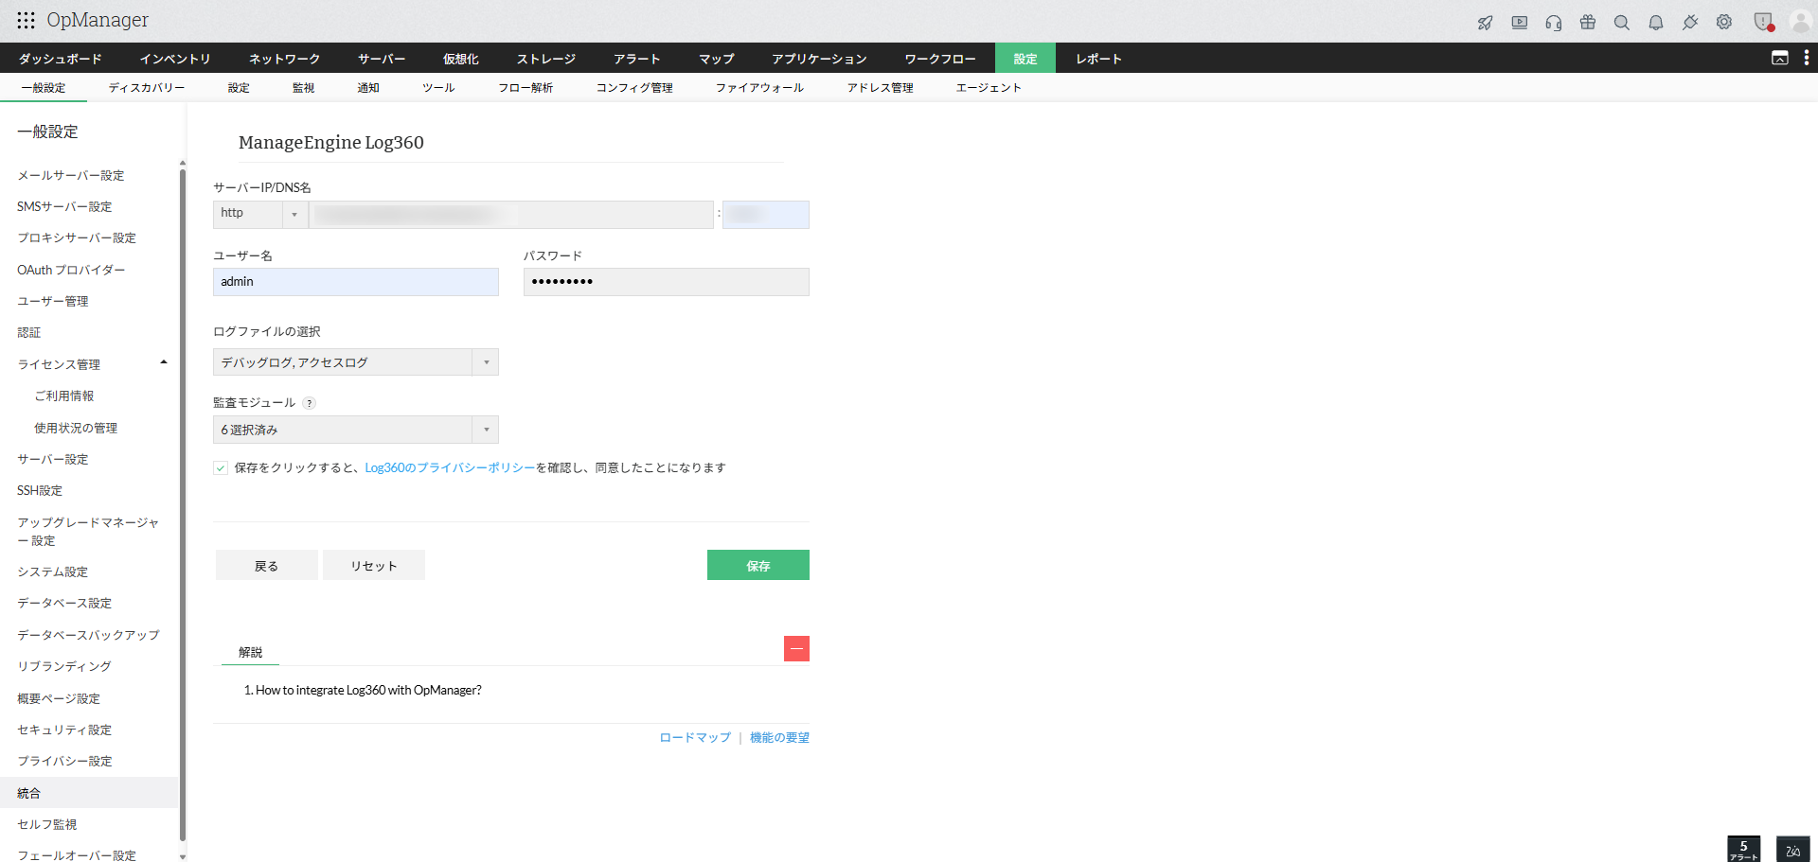
Task: Open the Log360 privacy policy link
Action: [451, 468]
